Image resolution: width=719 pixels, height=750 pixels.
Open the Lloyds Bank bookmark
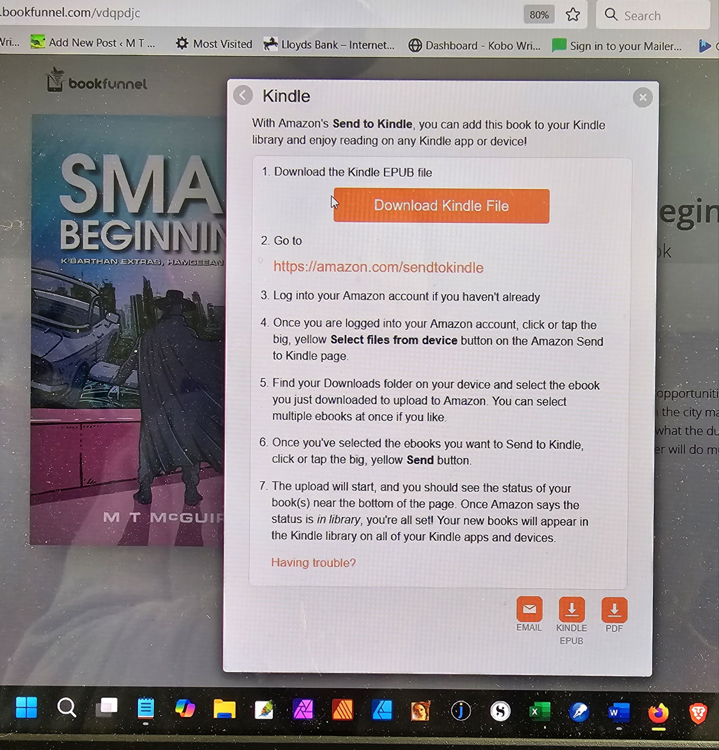pyautogui.click(x=329, y=45)
